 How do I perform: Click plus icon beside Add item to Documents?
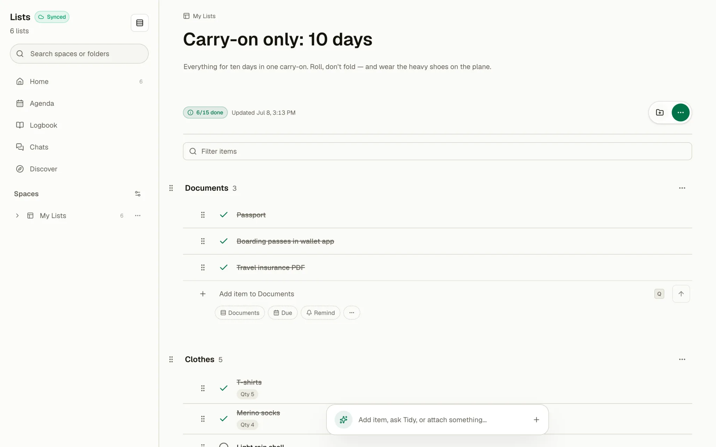(203, 294)
